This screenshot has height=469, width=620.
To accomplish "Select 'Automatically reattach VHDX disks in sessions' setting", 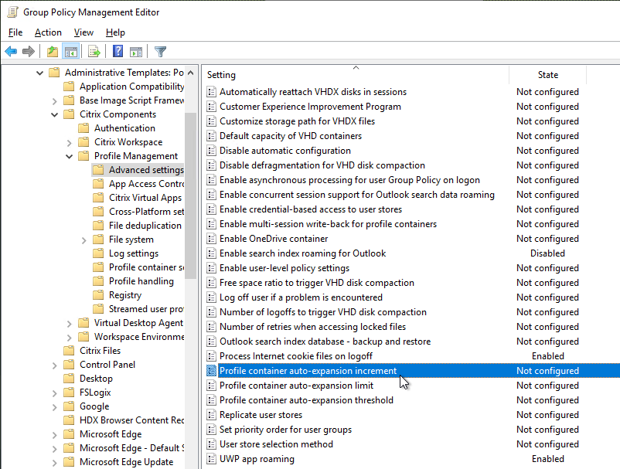I will tap(313, 92).
